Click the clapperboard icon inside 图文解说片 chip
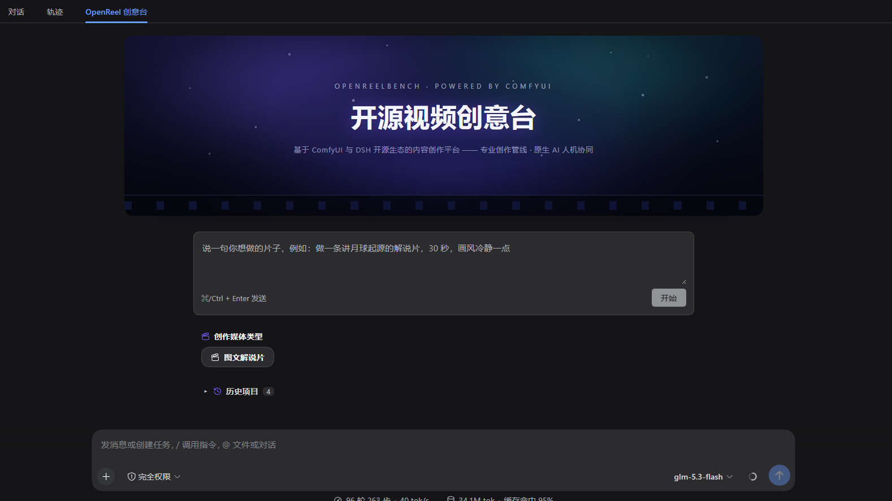 215,358
